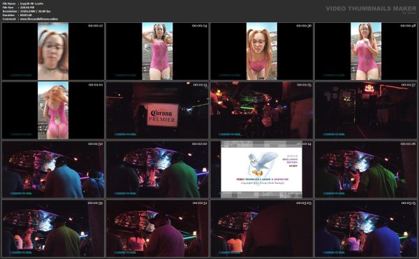Open the thumbnail at timestamp 00:00:12
This screenshot has width=419, height=259.
click(53, 51)
